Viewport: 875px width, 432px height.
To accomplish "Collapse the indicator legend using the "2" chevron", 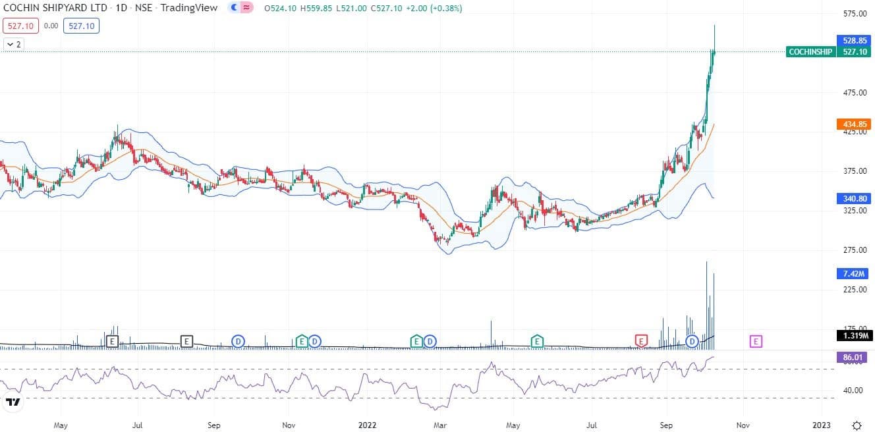I will [13, 44].
